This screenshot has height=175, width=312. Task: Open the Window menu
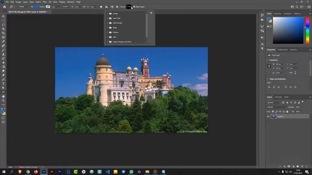71,2
